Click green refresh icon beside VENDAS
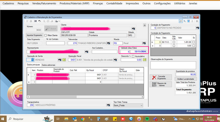Image resolution: width=220 pixels, height=122 pixels. (64, 60)
